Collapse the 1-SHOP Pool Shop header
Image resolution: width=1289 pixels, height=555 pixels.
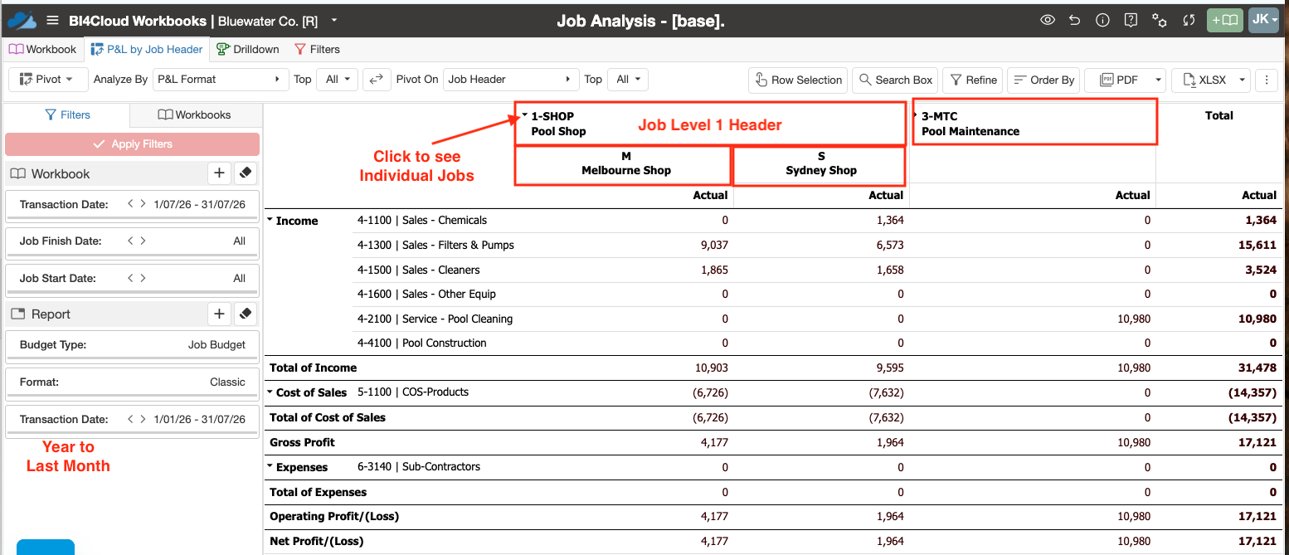click(x=524, y=115)
